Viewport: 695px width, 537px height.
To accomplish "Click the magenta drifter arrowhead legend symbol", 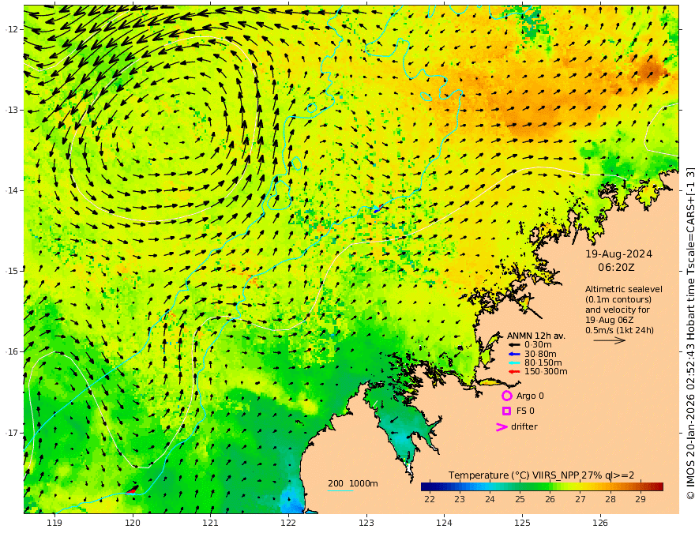I will tap(502, 427).
